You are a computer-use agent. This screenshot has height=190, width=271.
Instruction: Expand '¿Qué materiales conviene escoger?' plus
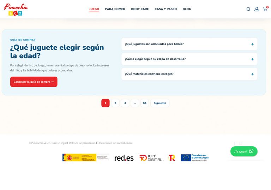coord(253,74)
